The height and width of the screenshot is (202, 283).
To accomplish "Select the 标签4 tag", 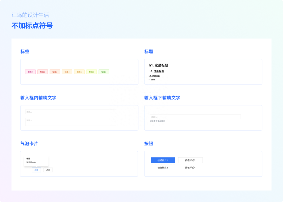I will point(67,72).
